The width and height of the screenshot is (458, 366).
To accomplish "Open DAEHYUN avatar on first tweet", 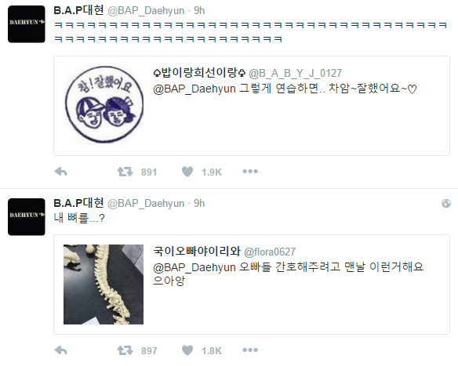I will point(27,24).
